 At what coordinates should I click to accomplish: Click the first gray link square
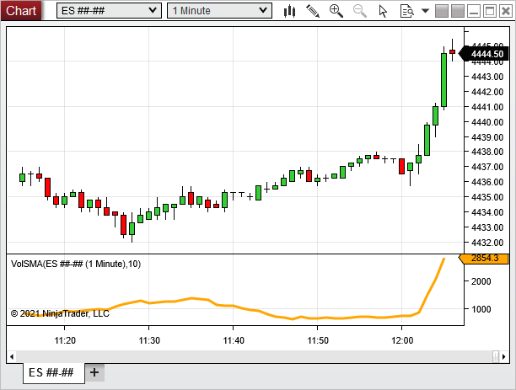[443, 11]
